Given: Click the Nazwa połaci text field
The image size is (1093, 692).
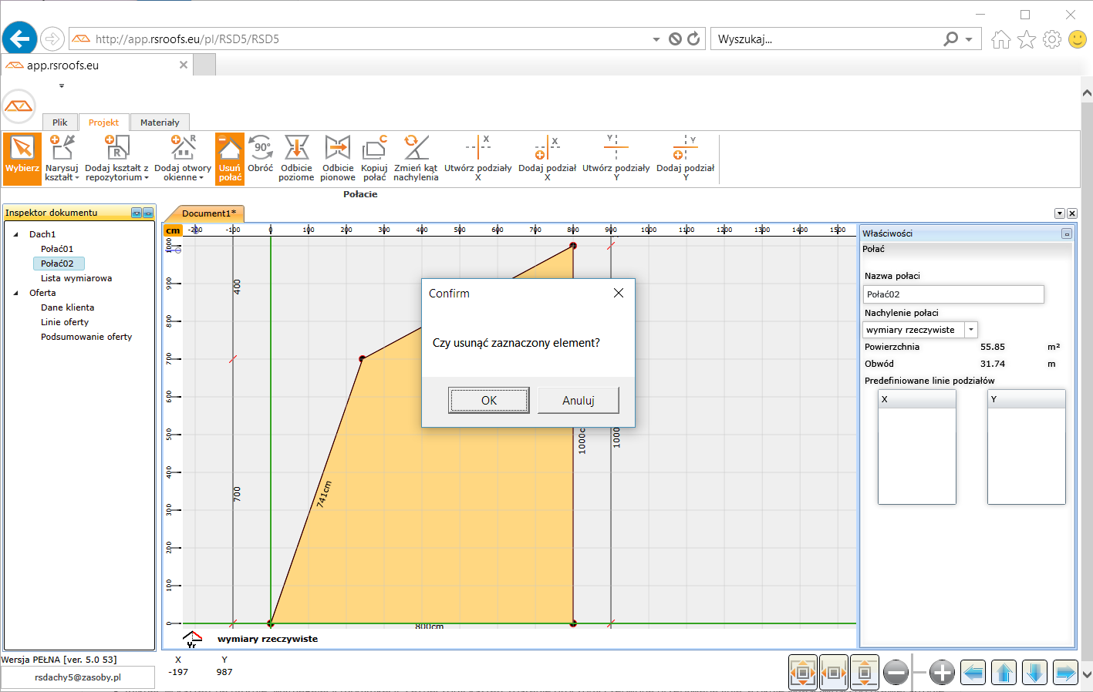Looking at the screenshot, I should pyautogui.click(x=953, y=294).
